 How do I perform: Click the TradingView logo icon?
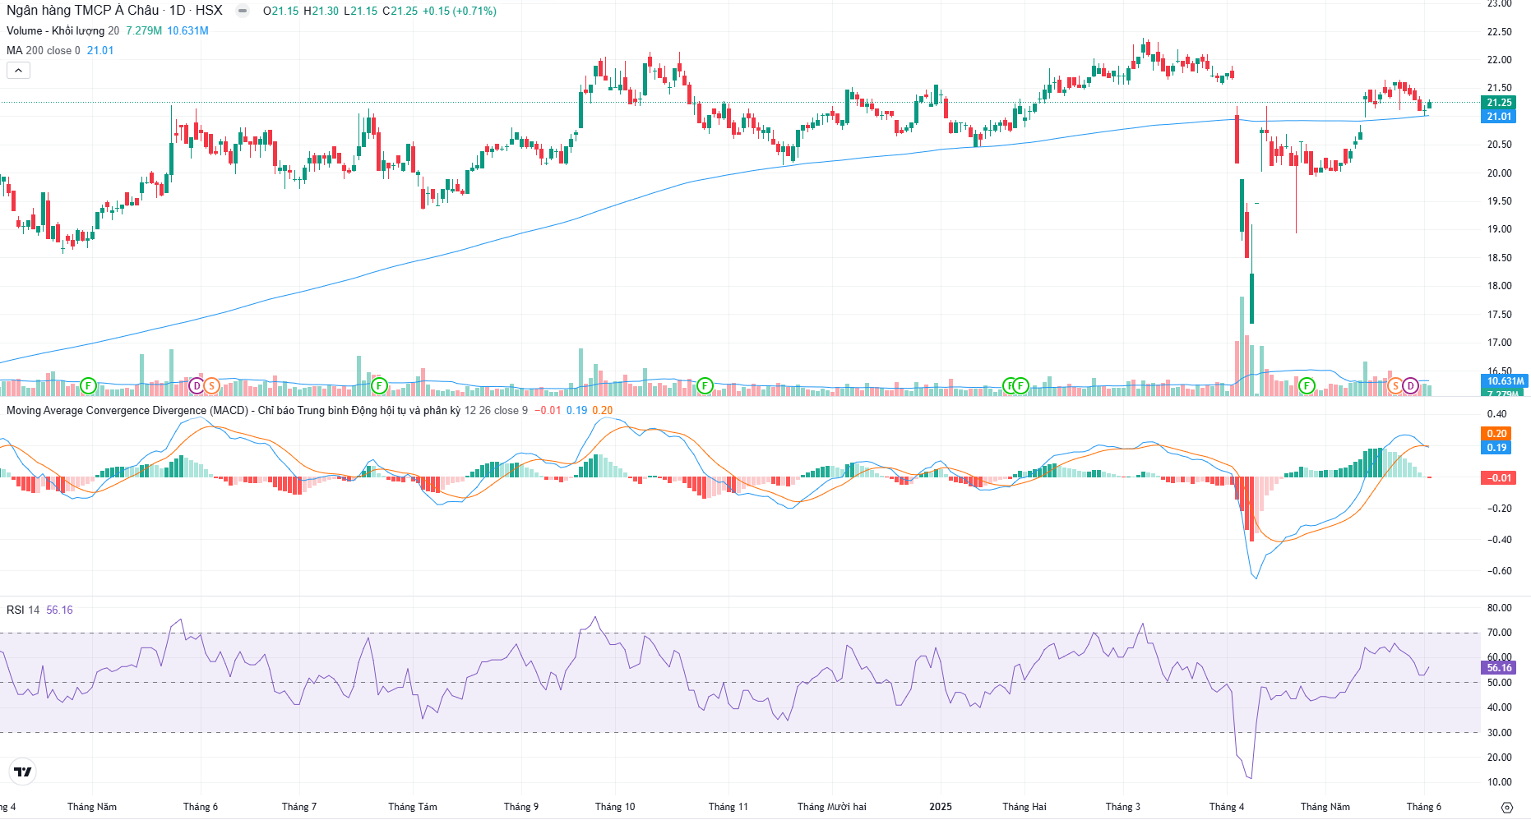(x=23, y=772)
